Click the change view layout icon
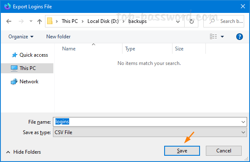Viewport: 250px width, 162px height. 213,37
